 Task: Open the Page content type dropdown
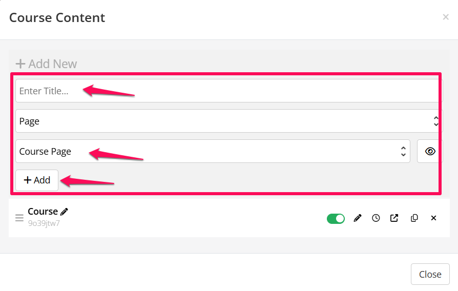(228, 121)
